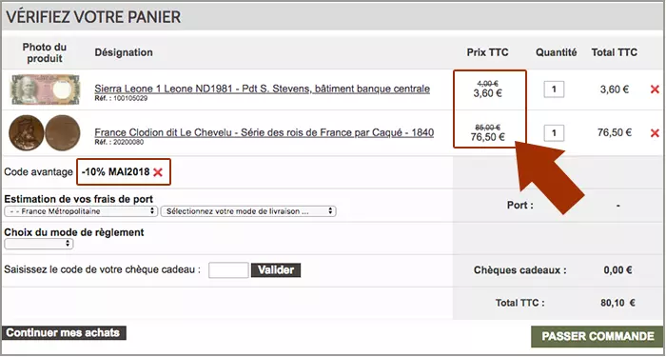Expand France Métropolitaine country dropdown
This screenshot has width=666, height=357.
(x=81, y=211)
